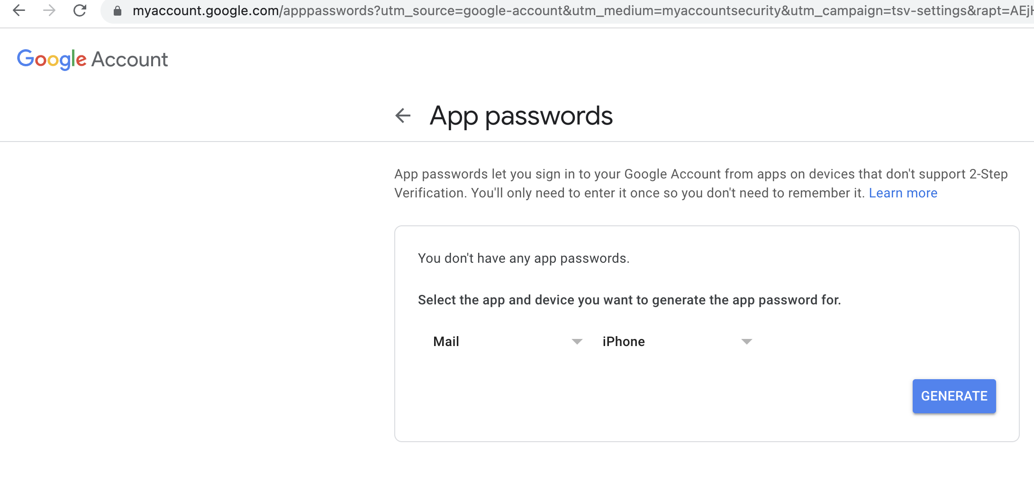This screenshot has height=498, width=1034.
Task: Click the Google logo in the header
Action: tap(52, 60)
